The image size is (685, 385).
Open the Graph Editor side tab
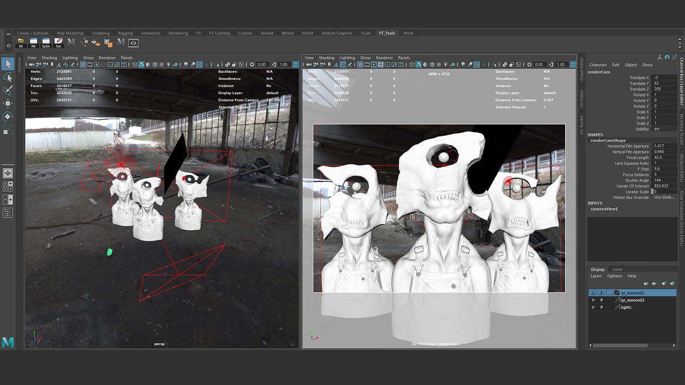point(582,69)
